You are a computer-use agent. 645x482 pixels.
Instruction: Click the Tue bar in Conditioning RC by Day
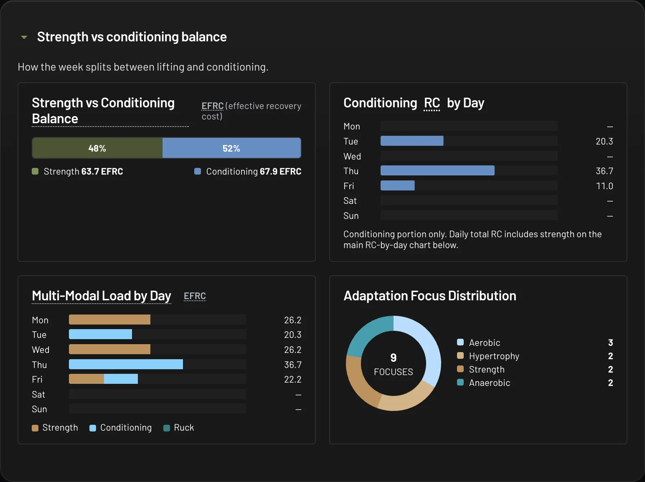coord(412,141)
